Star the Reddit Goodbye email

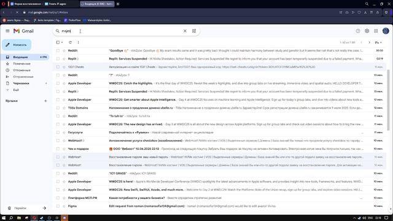[x=64, y=50]
